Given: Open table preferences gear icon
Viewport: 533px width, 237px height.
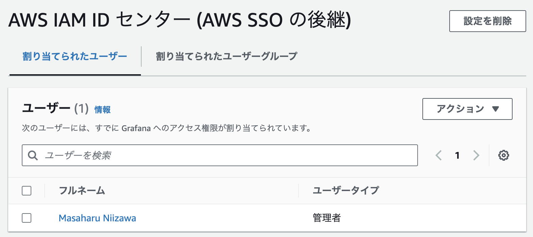Looking at the screenshot, I should (503, 156).
